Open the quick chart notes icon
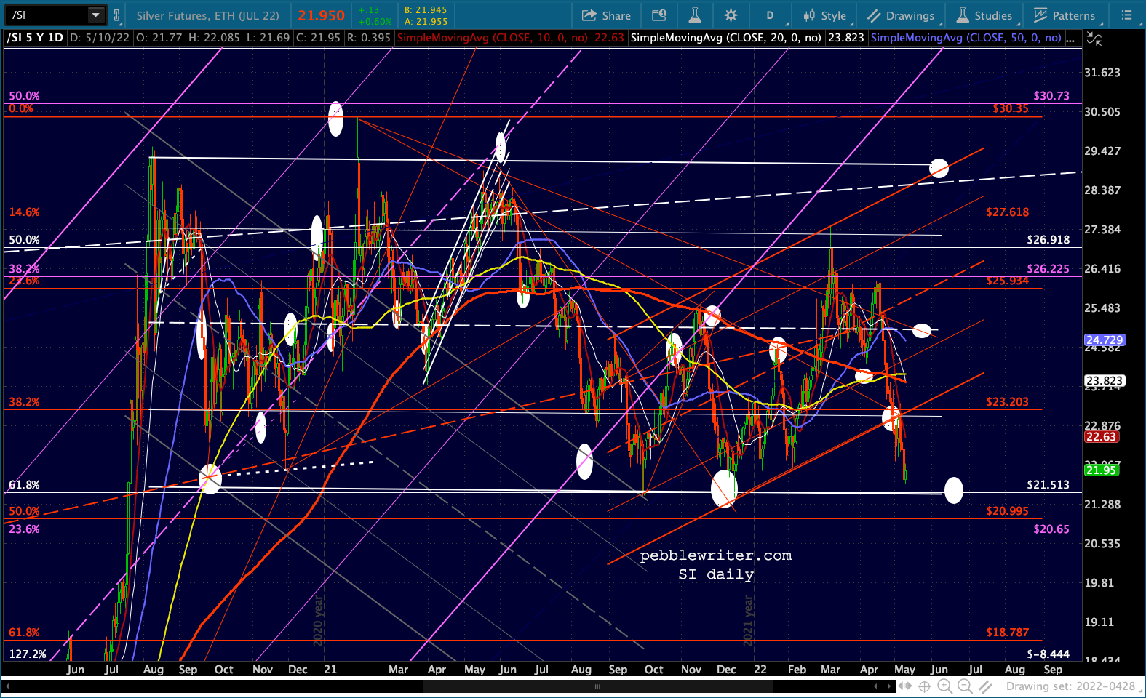The image size is (1146, 698). pos(659,15)
